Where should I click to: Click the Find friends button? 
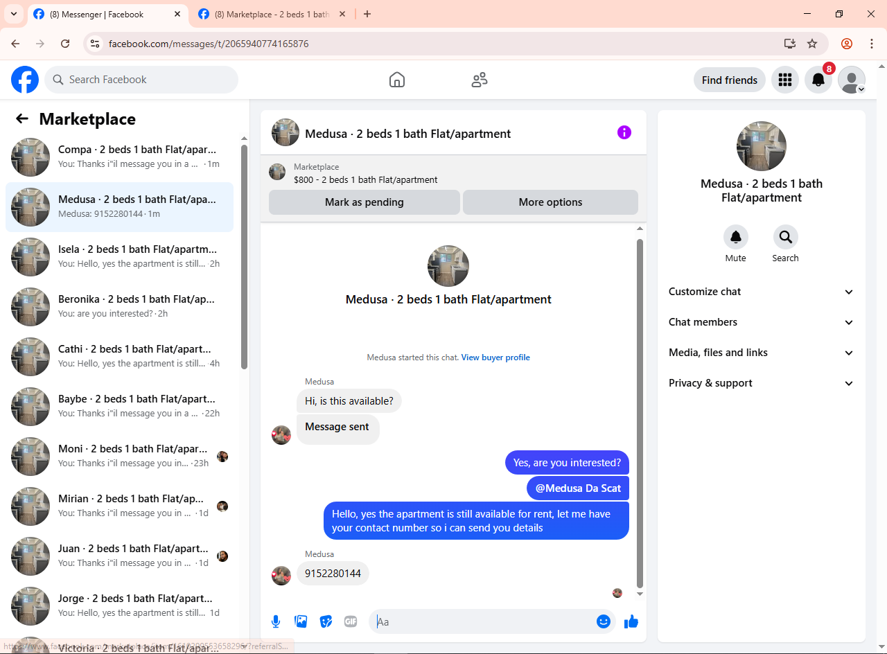coord(730,80)
